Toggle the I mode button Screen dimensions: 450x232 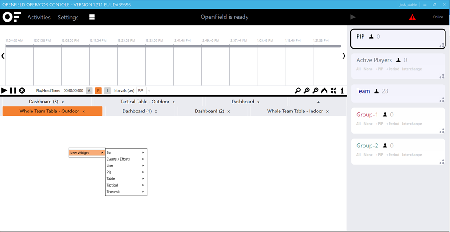(x=107, y=91)
